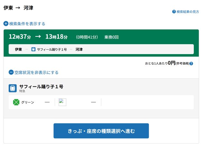This screenshot has height=145, width=206.
Task: Click 河津 station in the route bar
Action: (79, 49)
